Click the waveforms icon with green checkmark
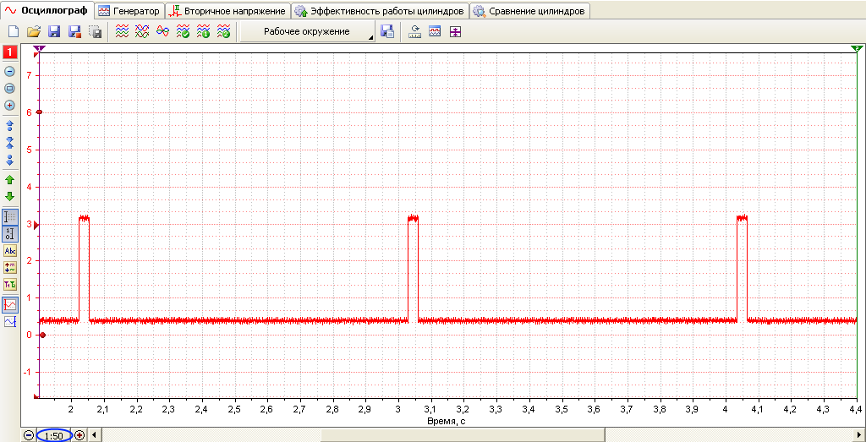The height and width of the screenshot is (442, 866). [x=183, y=32]
